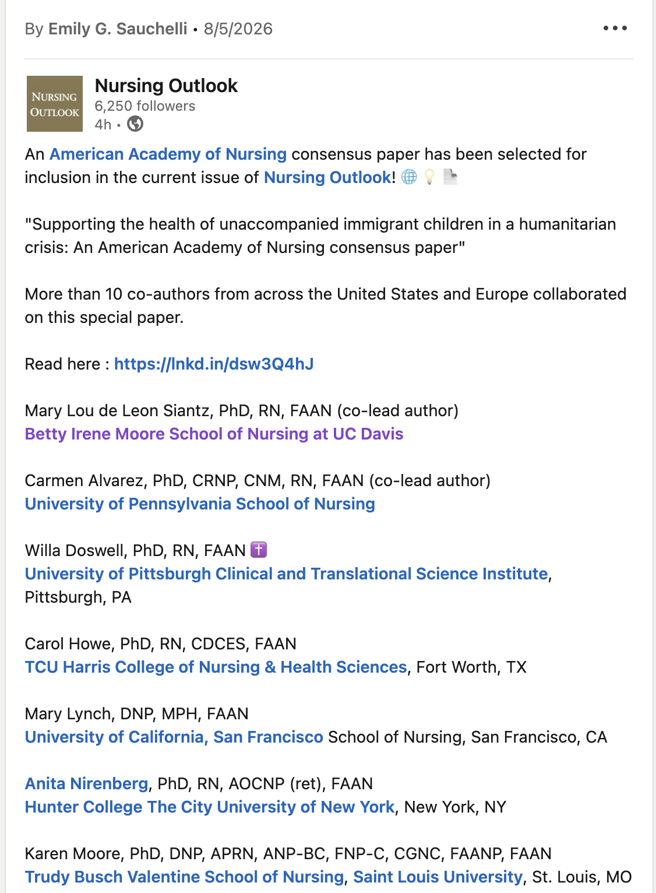Image resolution: width=656 pixels, height=893 pixels.
Task: Click the document page emoji
Action: (450, 177)
